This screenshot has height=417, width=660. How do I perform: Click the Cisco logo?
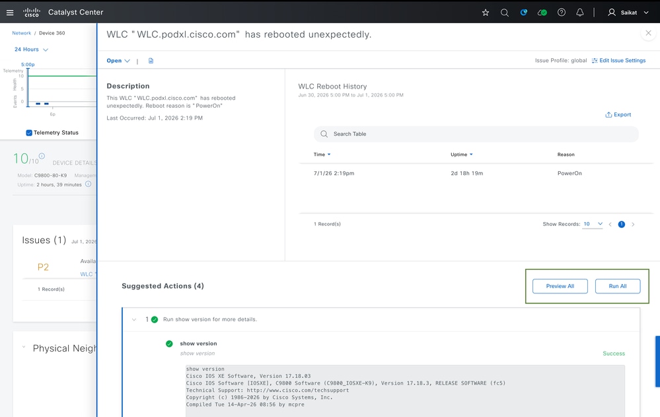pyautogui.click(x=32, y=12)
